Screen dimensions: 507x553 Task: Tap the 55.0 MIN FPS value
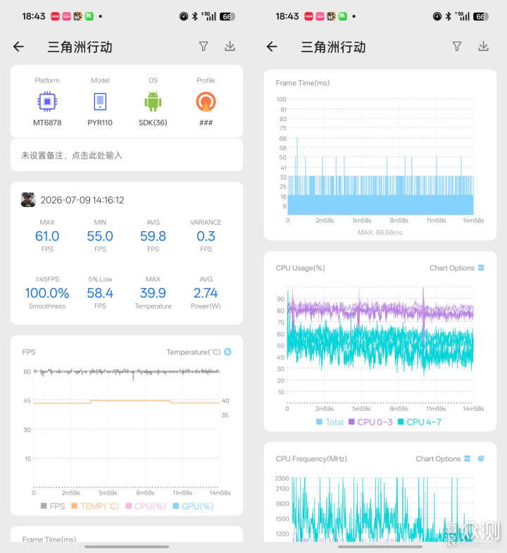click(100, 236)
